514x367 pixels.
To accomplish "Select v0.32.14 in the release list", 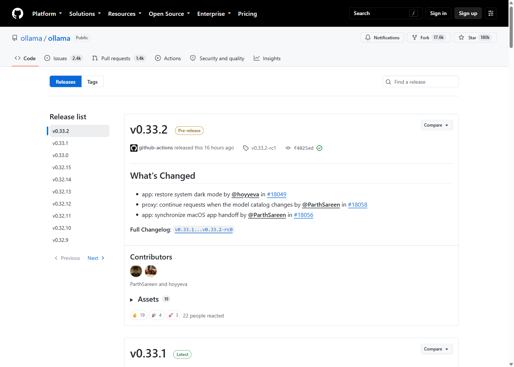I will (79, 179).
